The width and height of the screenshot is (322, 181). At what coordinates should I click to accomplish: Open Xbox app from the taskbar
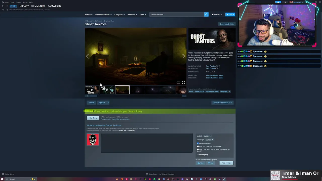[215, 179]
